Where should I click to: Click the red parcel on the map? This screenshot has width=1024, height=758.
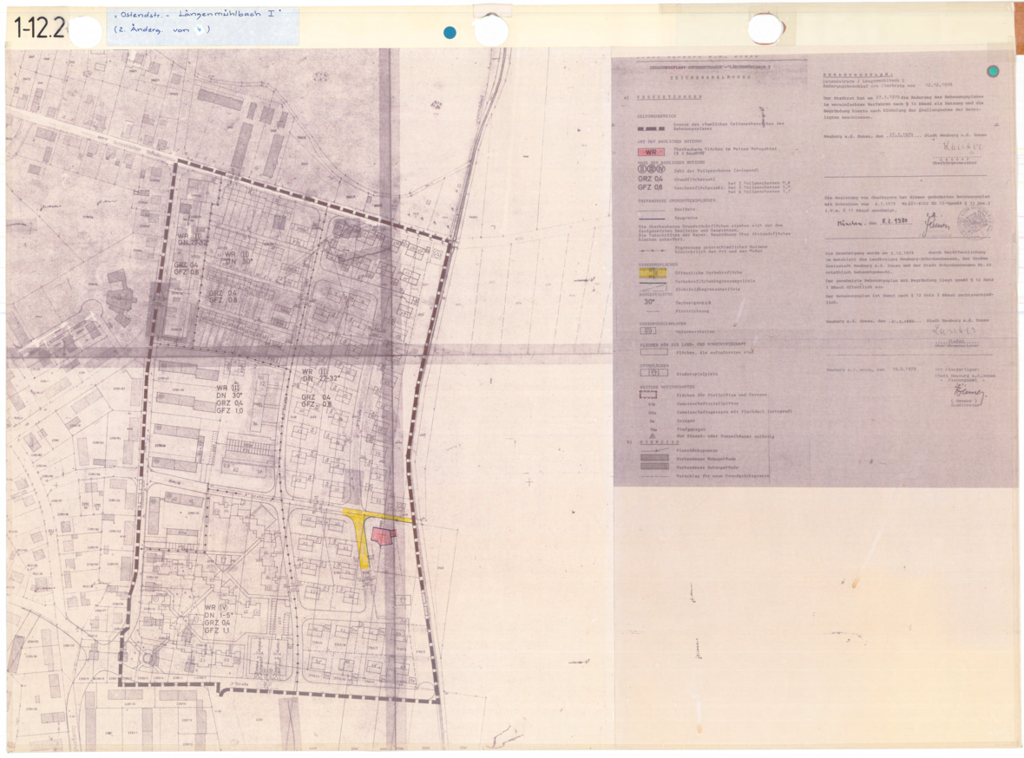coord(384,536)
